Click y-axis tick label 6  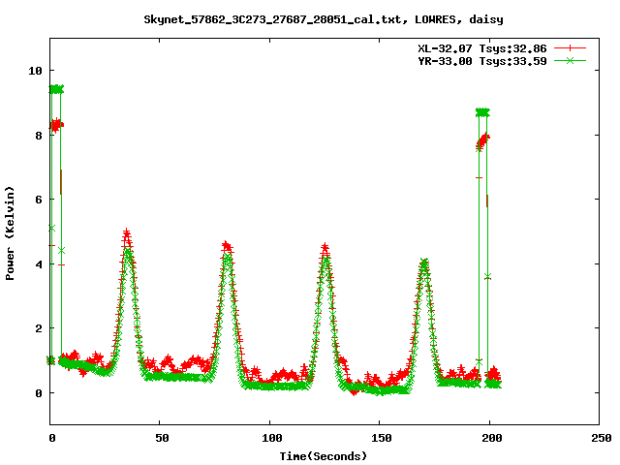pyautogui.click(x=39, y=200)
